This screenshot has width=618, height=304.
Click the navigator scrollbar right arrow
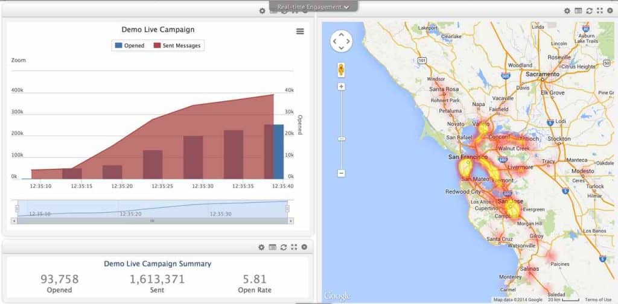pyautogui.click(x=291, y=221)
